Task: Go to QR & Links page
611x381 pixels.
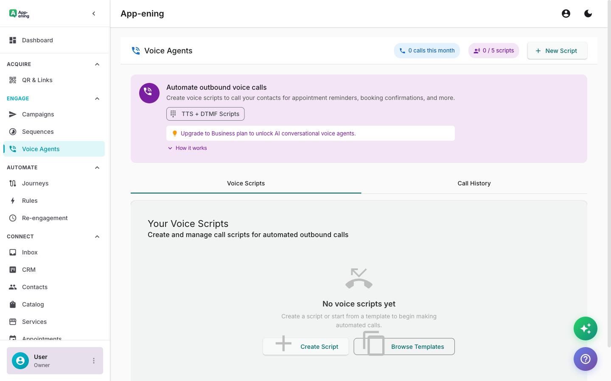Action: point(37,80)
